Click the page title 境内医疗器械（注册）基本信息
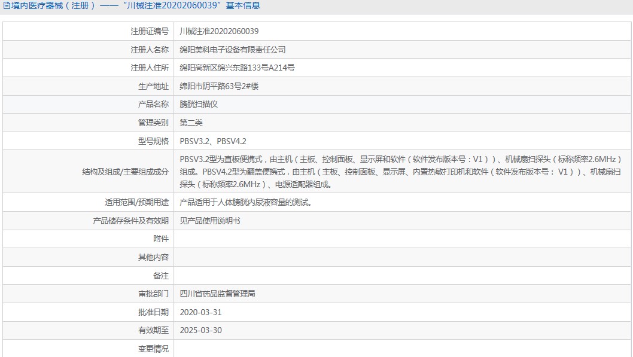 (x=136, y=5)
